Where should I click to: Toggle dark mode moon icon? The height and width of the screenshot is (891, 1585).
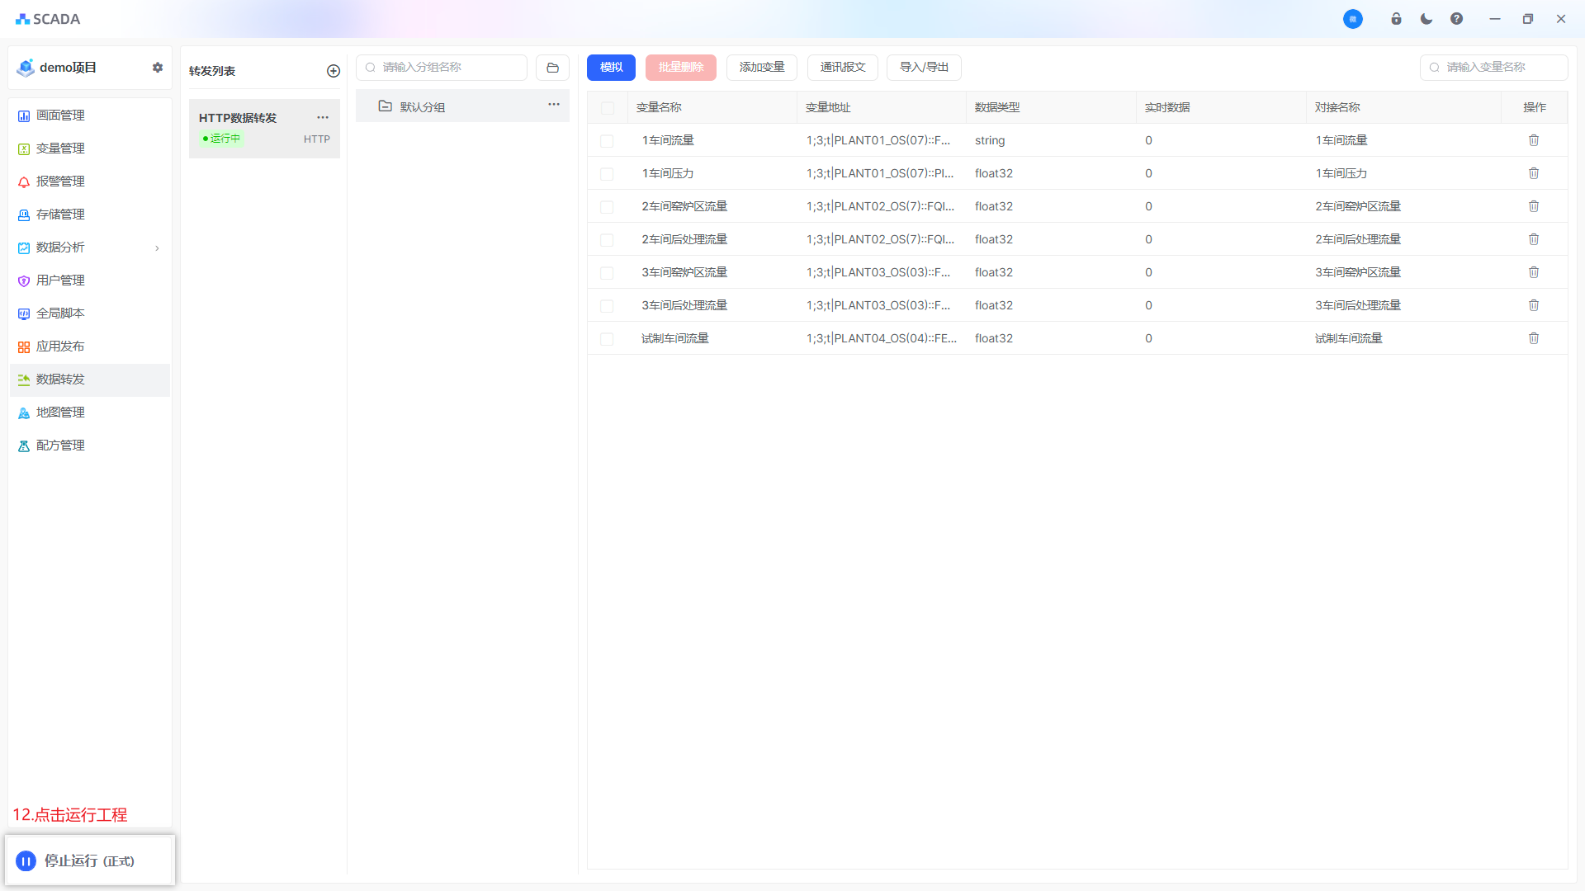[x=1426, y=19]
